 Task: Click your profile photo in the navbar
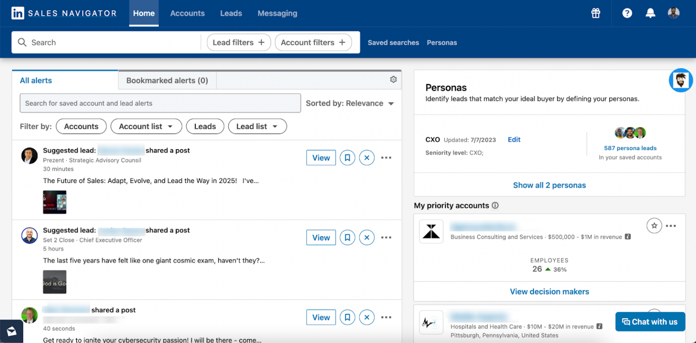674,13
